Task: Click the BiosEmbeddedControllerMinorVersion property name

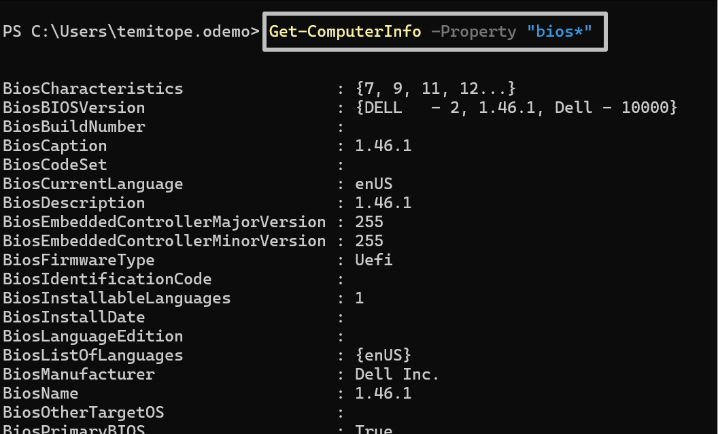Action: click(165, 241)
